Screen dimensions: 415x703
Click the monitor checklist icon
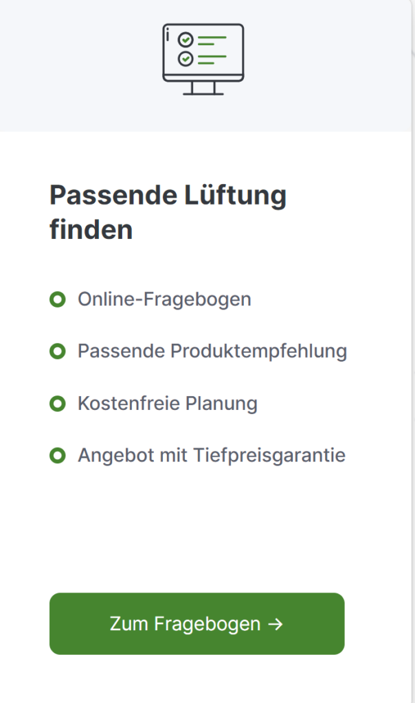203,59
